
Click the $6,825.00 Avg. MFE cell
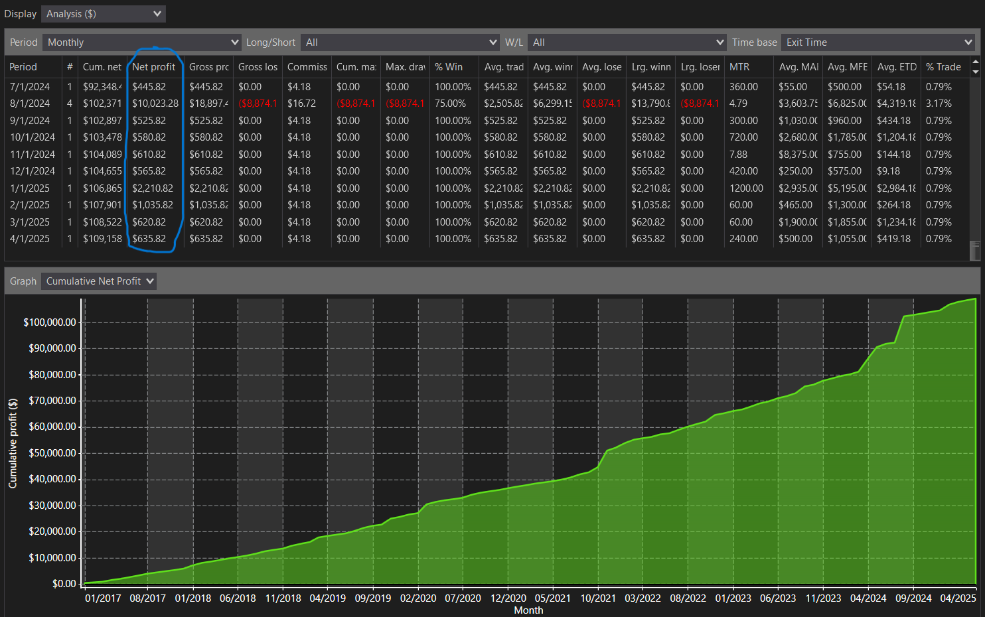[848, 103]
